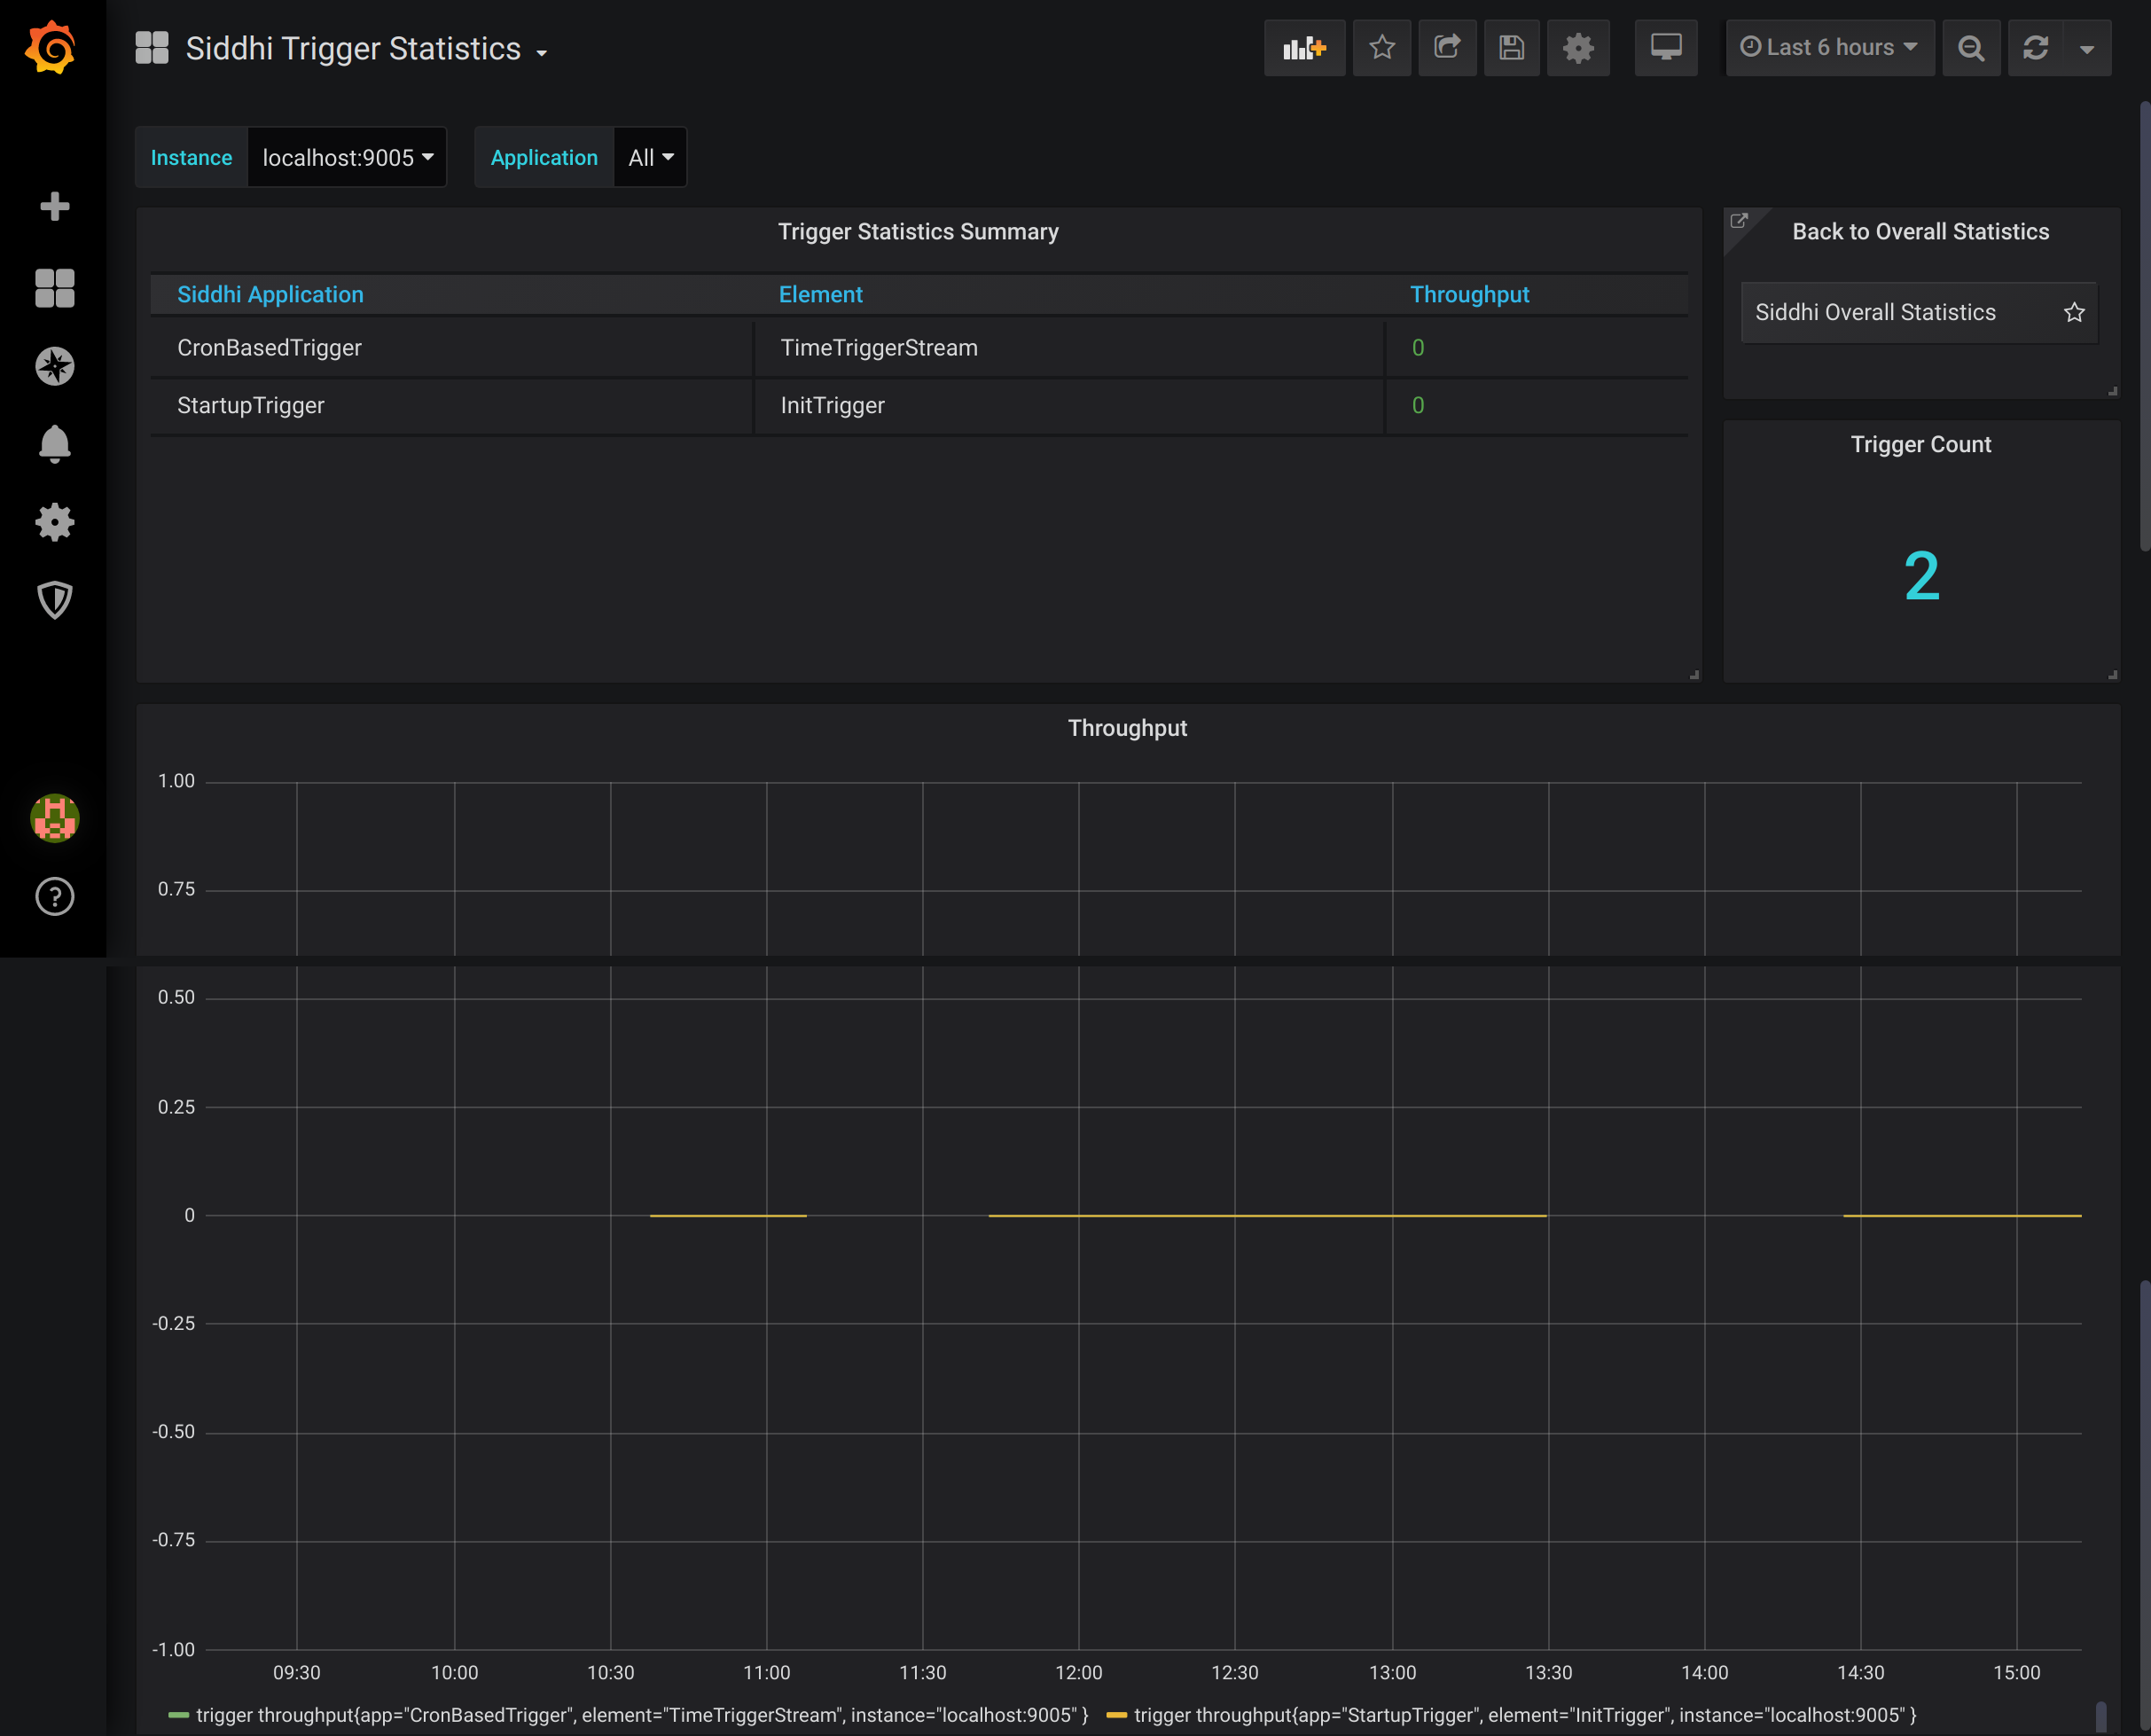The height and width of the screenshot is (1736, 2151).
Task: Open the Alerting bell icon
Action: [x=54, y=443]
